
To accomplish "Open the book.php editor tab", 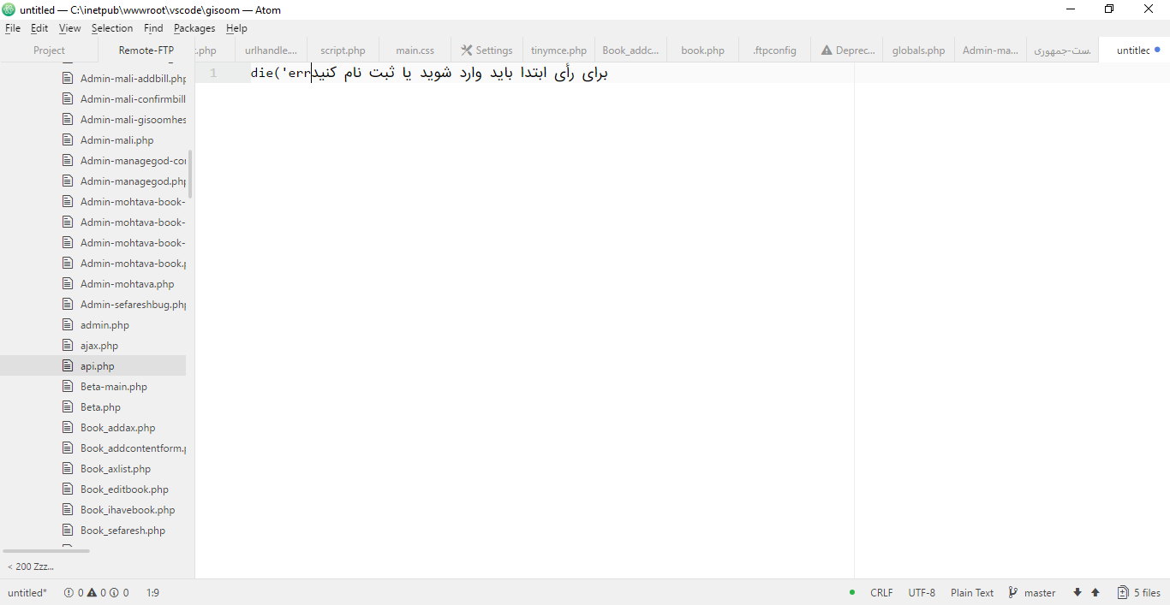I will pyautogui.click(x=702, y=50).
